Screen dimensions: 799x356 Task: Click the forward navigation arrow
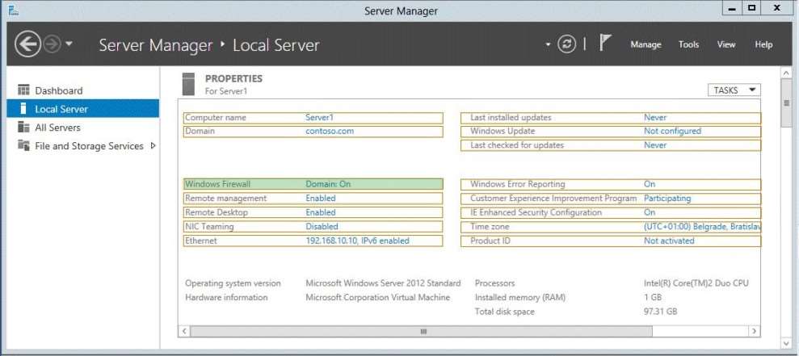click(52, 44)
